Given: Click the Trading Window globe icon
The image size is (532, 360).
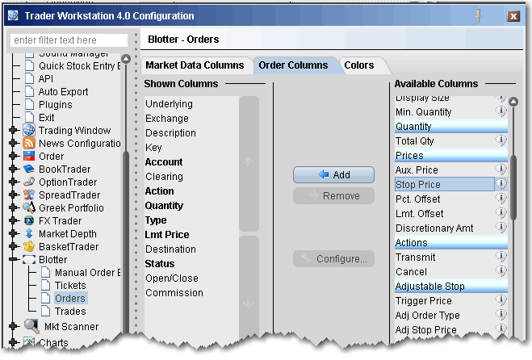Looking at the screenshot, I should click(29, 130).
